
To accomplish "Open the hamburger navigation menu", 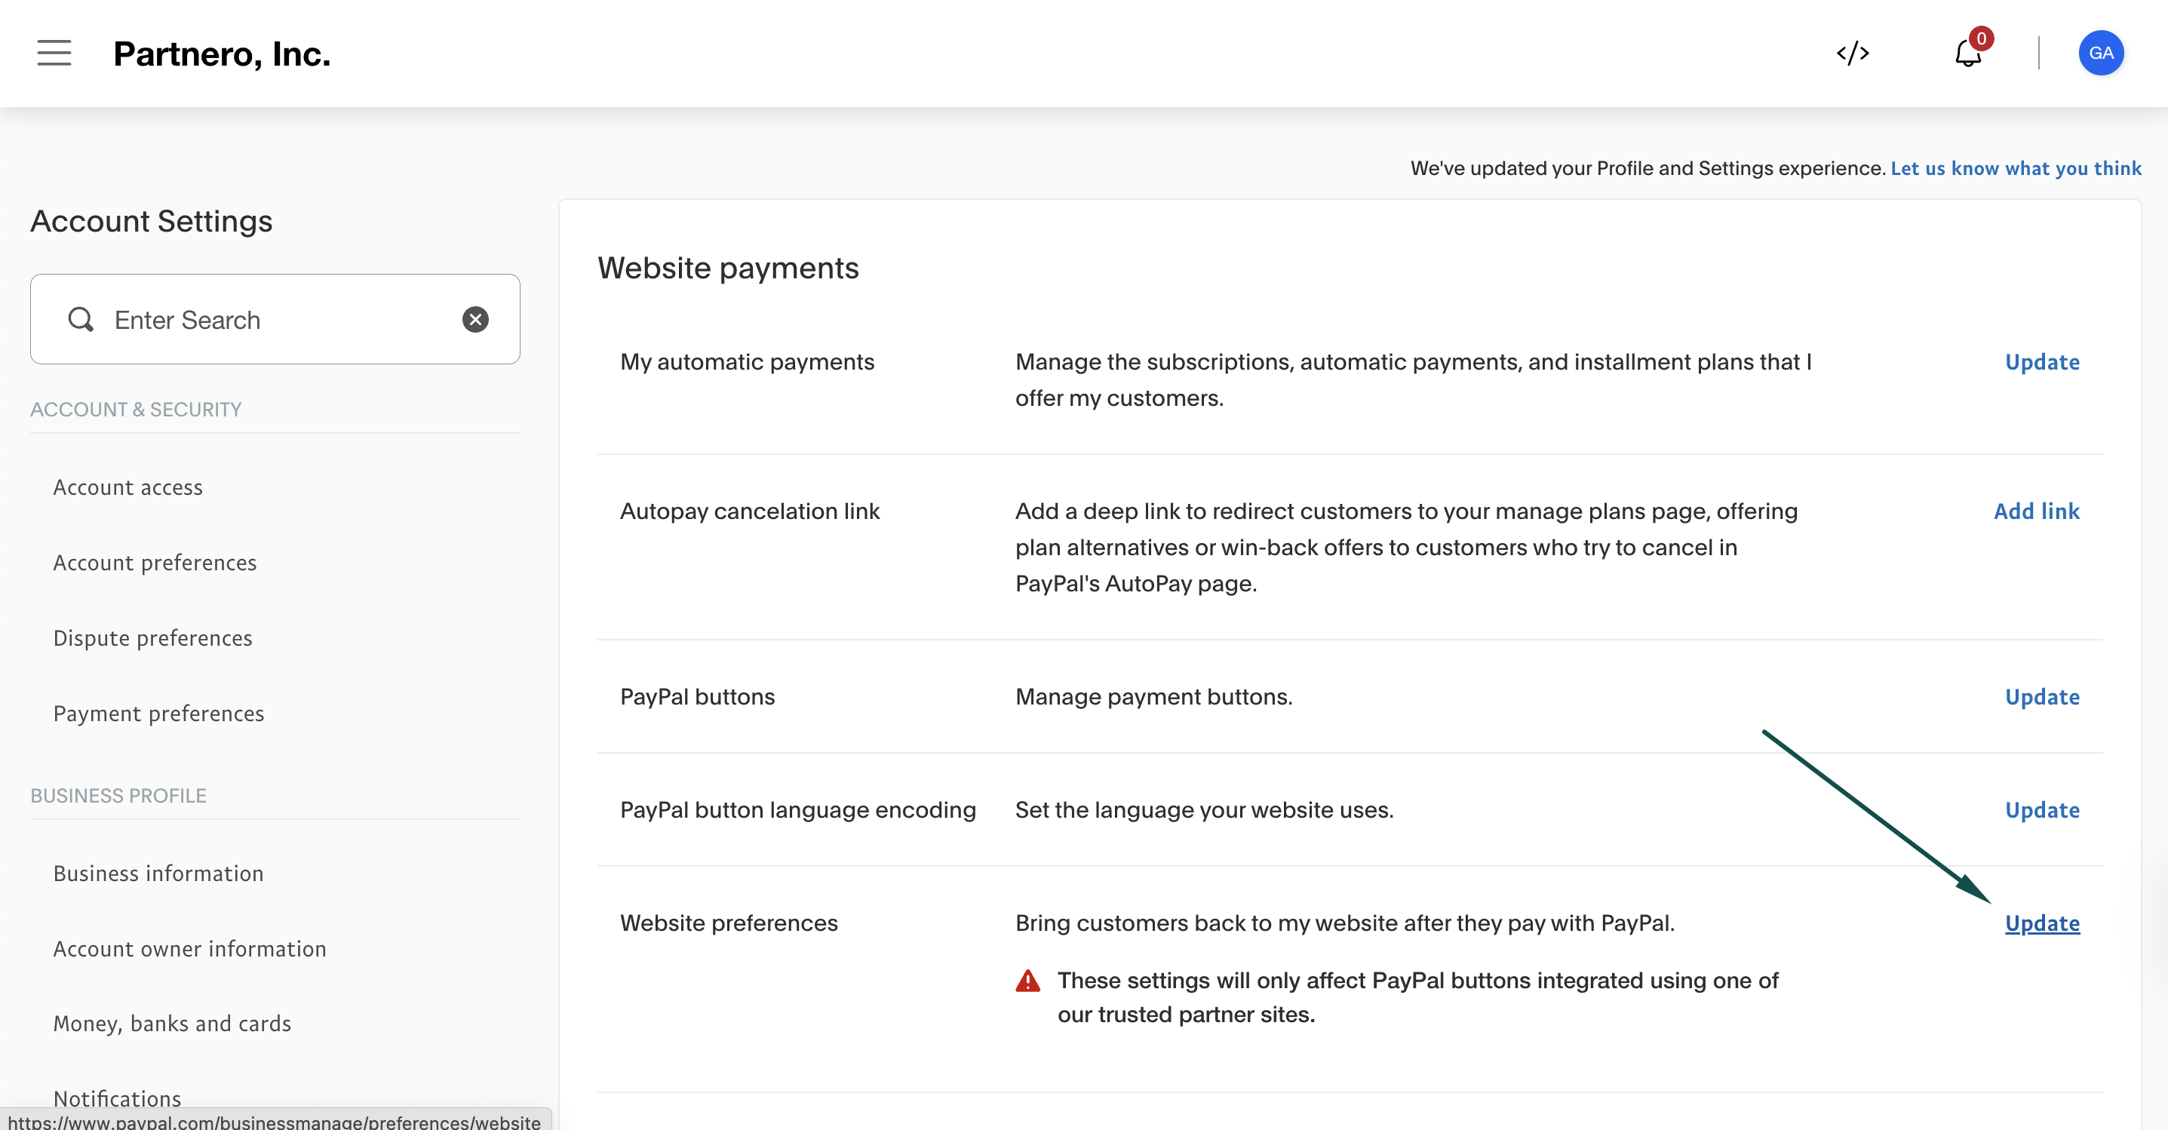I will click(x=54, y=52).
